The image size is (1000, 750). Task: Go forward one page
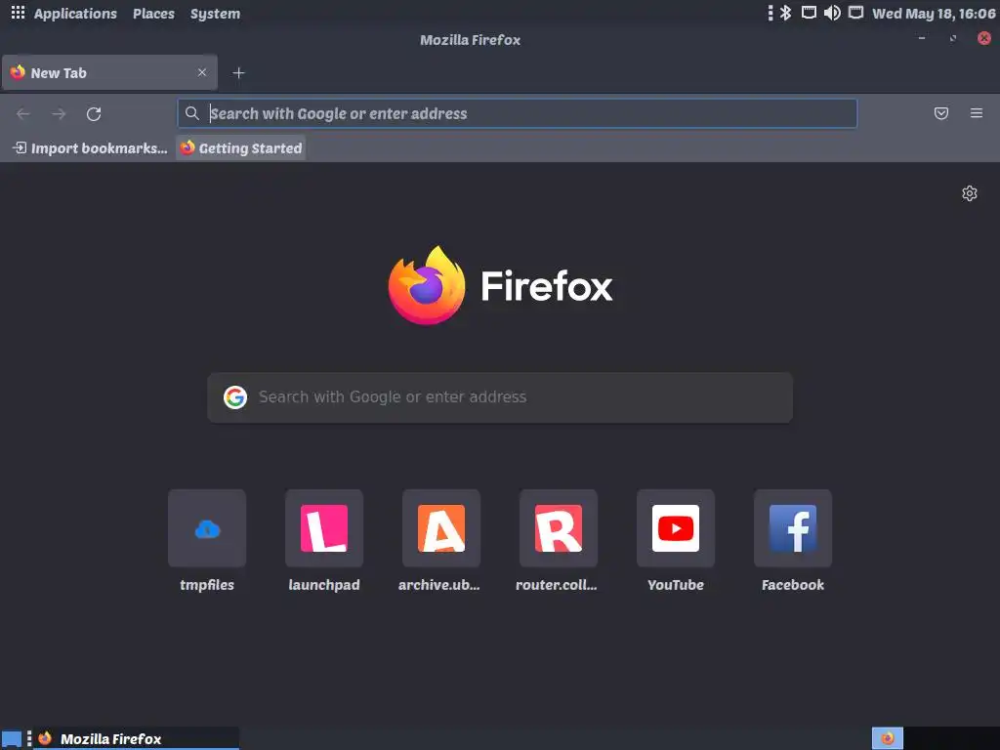[x=59, y=113]
